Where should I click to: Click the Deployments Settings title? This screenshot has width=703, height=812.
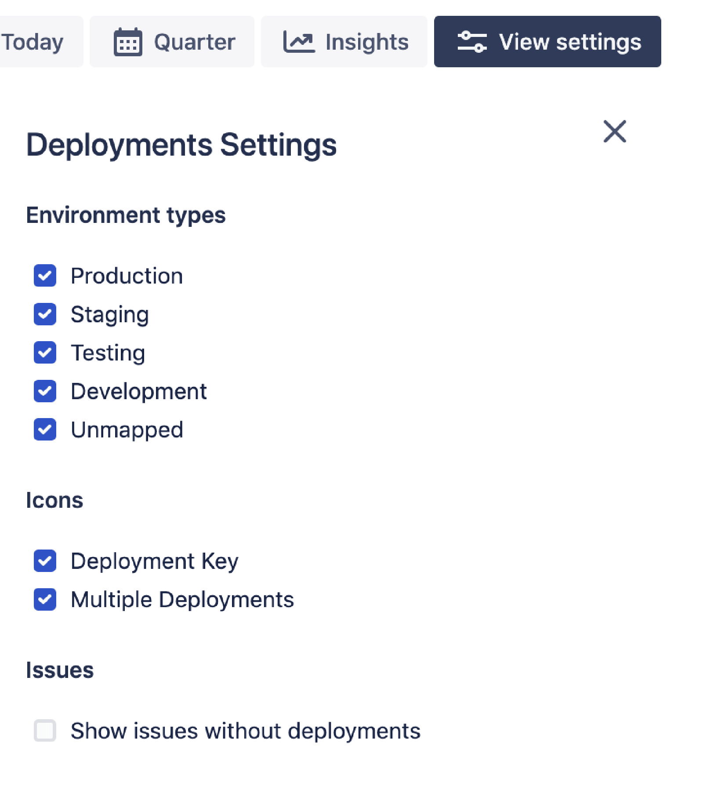click(x=181, y=144)
